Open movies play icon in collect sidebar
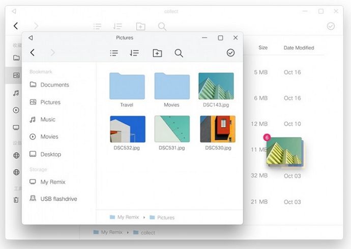The height and width of the screenshot is (249, 351). (x=16, y=110)
